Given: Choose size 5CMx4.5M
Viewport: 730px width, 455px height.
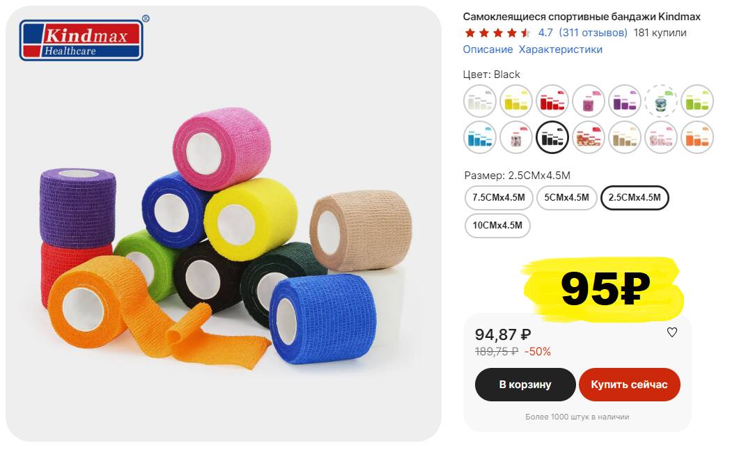Looking at the screenshot, I should (x=566, y=197).
